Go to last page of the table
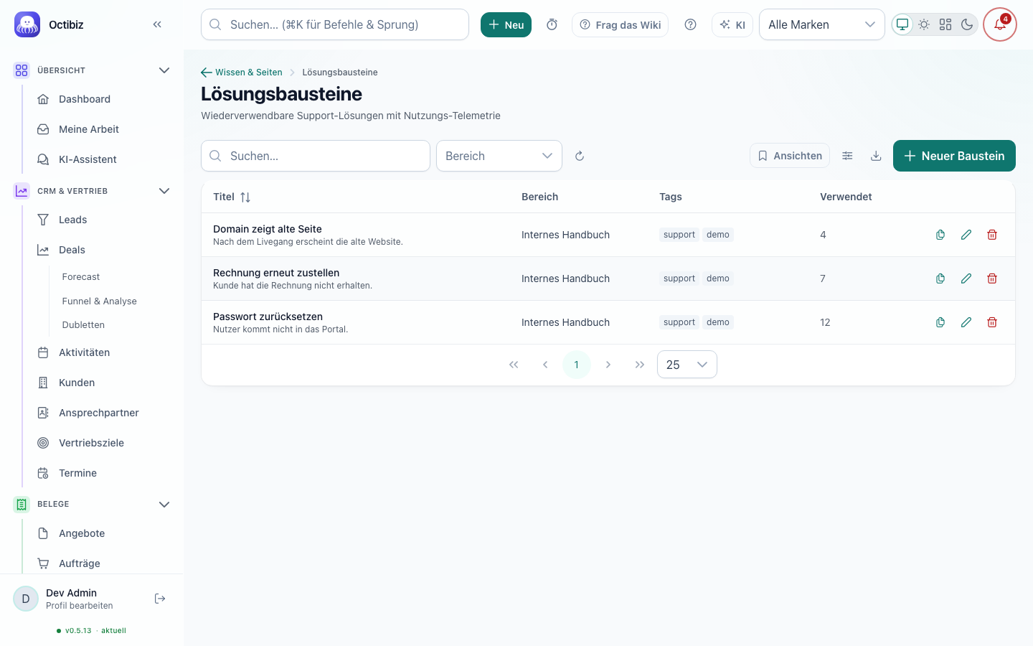This screenshot has height=646, width=1033. click(x=640, y=365)
